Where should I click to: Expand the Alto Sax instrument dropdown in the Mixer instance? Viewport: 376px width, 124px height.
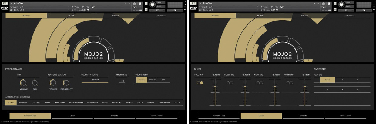[200, 3]
